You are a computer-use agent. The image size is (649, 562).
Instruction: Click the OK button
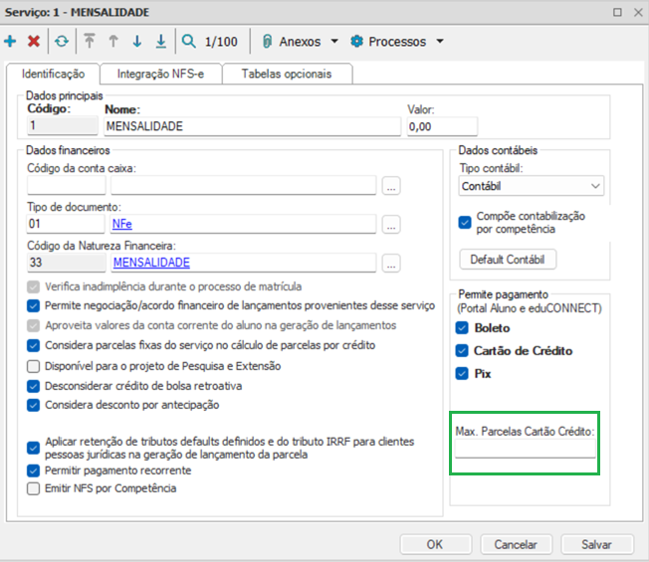point(435,544)
